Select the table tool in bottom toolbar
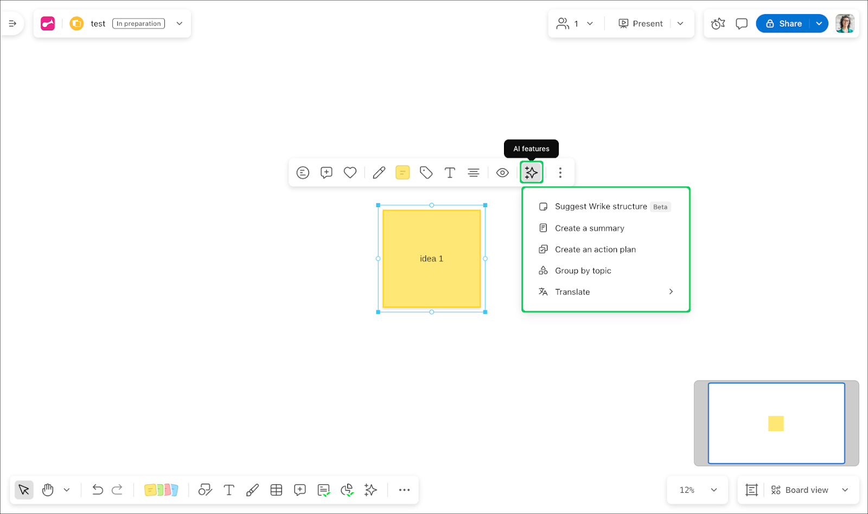The width and height of the screenshot is (868, 514). point(276,490)
